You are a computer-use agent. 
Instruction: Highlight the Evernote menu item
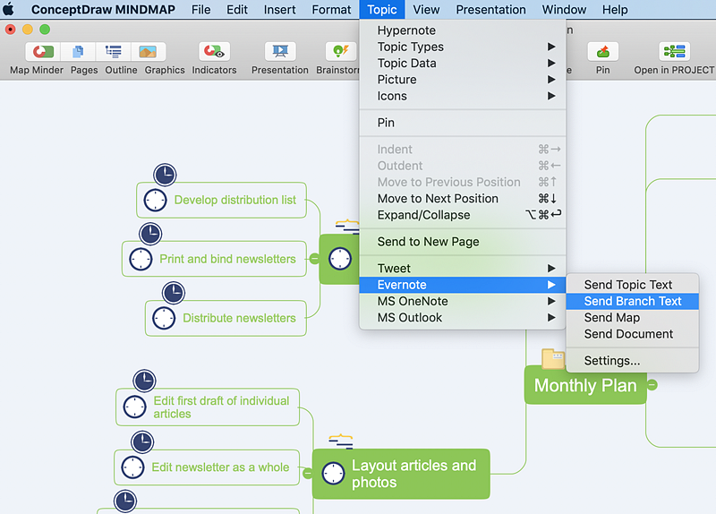462,285
